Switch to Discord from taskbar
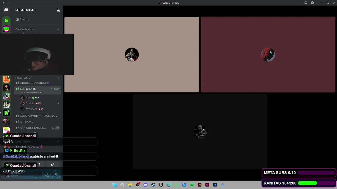337x189 pixels. (x=145, y=185)
